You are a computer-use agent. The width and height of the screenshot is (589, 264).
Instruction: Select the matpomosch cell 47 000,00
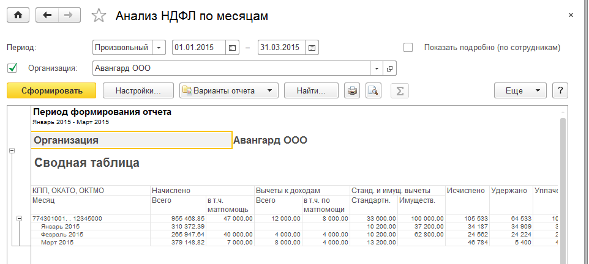230,218
